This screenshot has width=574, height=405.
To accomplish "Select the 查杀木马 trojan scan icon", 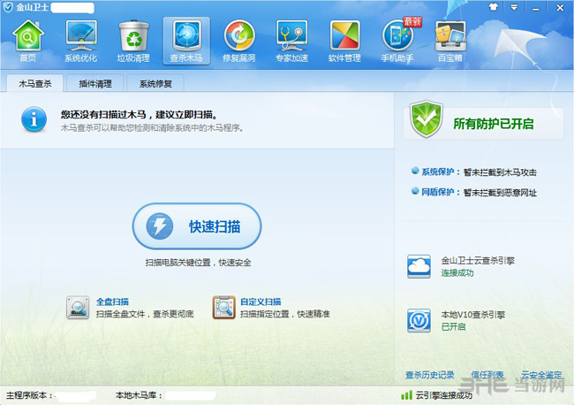I will 186,40.
